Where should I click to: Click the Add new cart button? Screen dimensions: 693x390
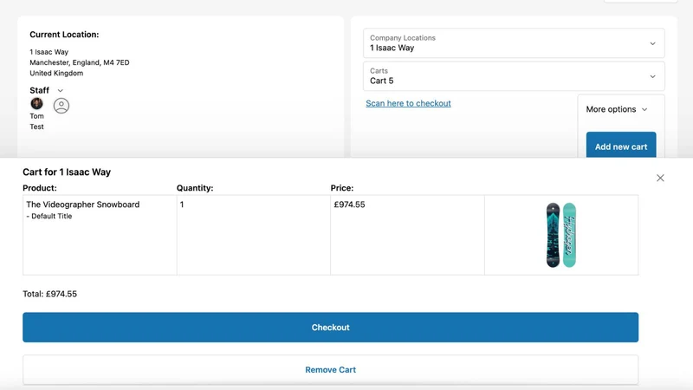[621, 145]
